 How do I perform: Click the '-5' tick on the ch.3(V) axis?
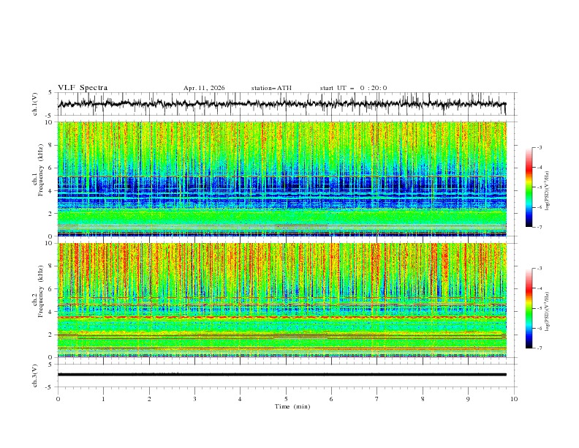pos(49,387)
